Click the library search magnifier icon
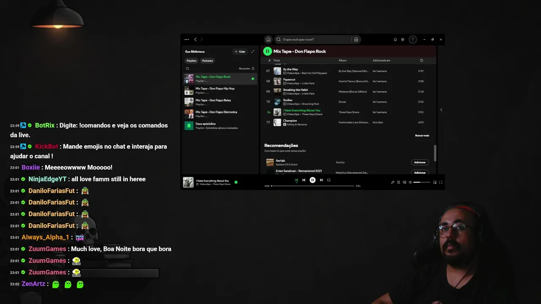Viewport: 541px width, 304px height. [188, 68]
